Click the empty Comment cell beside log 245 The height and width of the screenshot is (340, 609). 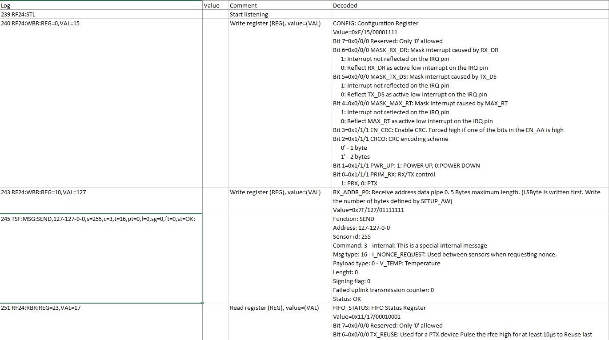280,259
